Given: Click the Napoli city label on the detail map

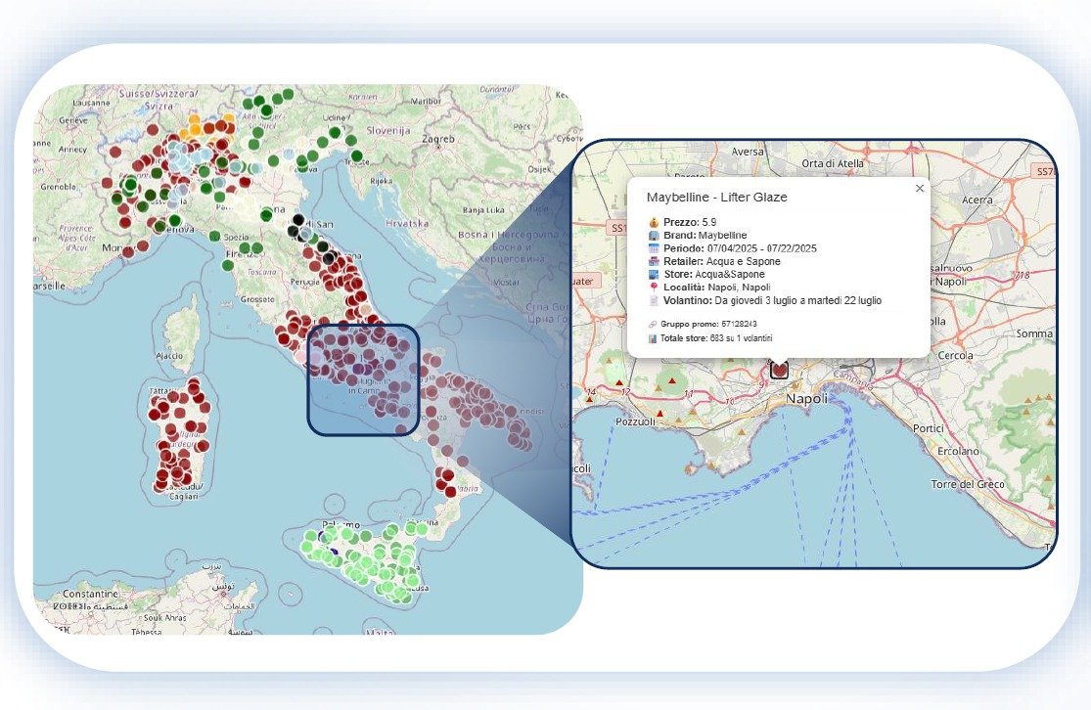Looking at the screenshot, I should click(807, 399).
